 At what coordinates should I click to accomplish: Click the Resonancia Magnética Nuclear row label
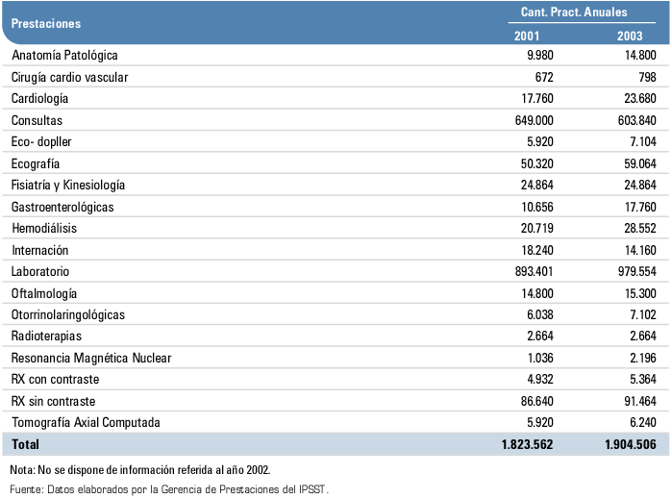pos(90,358)
